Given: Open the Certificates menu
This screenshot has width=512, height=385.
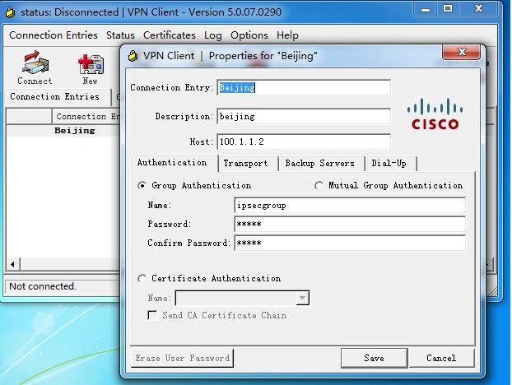Looking at the screenshot, I should click(170, 35).
